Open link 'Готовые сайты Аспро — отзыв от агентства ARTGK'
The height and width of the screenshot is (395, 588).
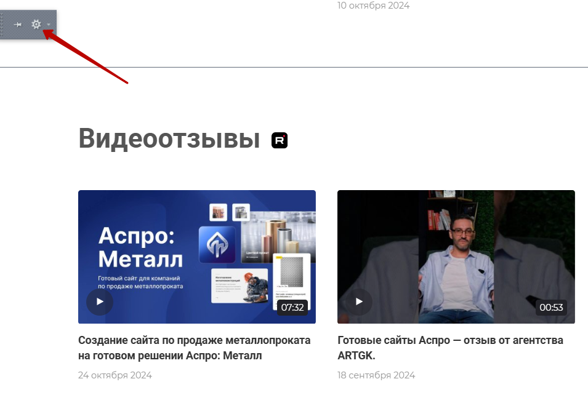450,348
